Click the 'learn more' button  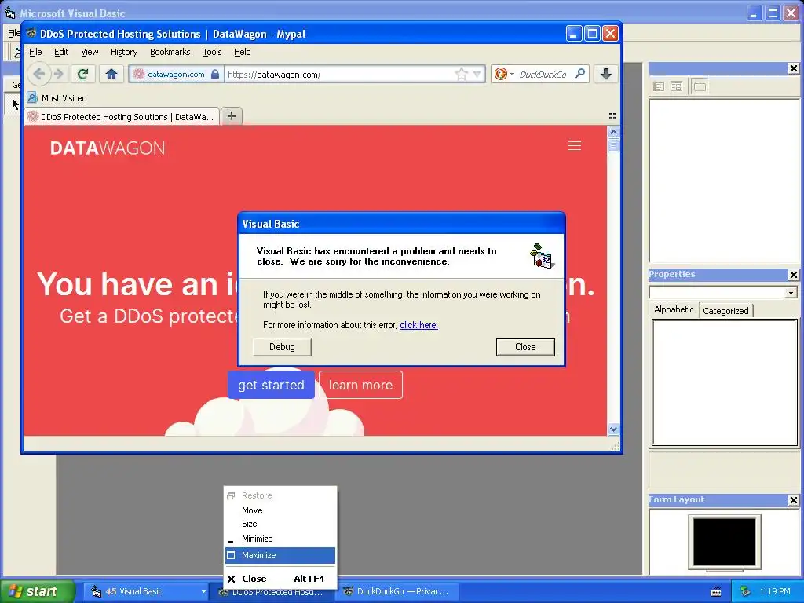(360, 385)
